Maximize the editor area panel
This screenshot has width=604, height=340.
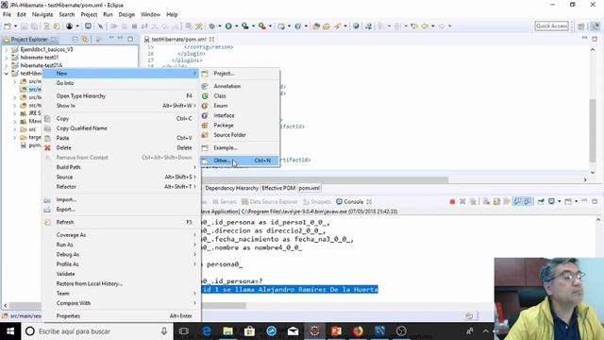[595, 39]
